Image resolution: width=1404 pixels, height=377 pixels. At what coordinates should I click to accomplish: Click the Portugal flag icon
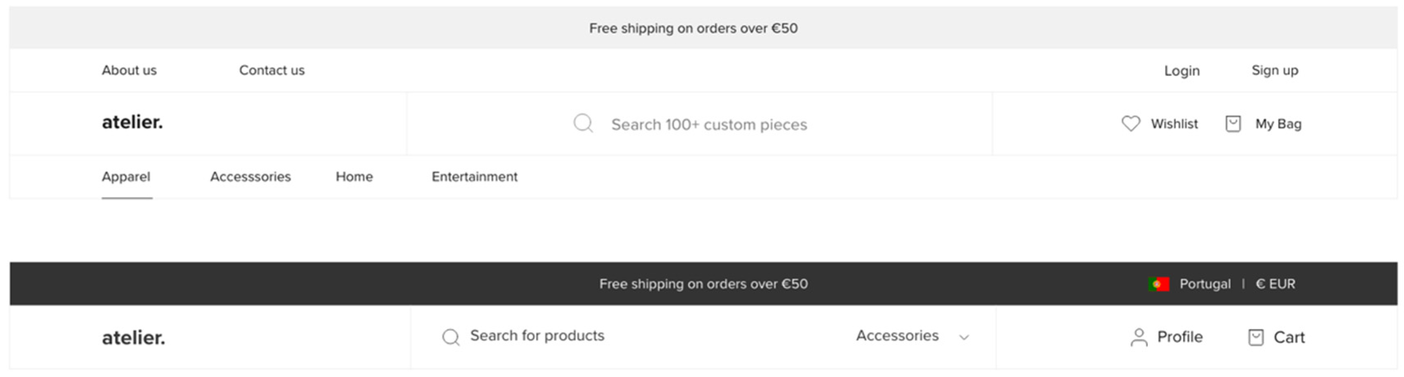(1159, 284)
